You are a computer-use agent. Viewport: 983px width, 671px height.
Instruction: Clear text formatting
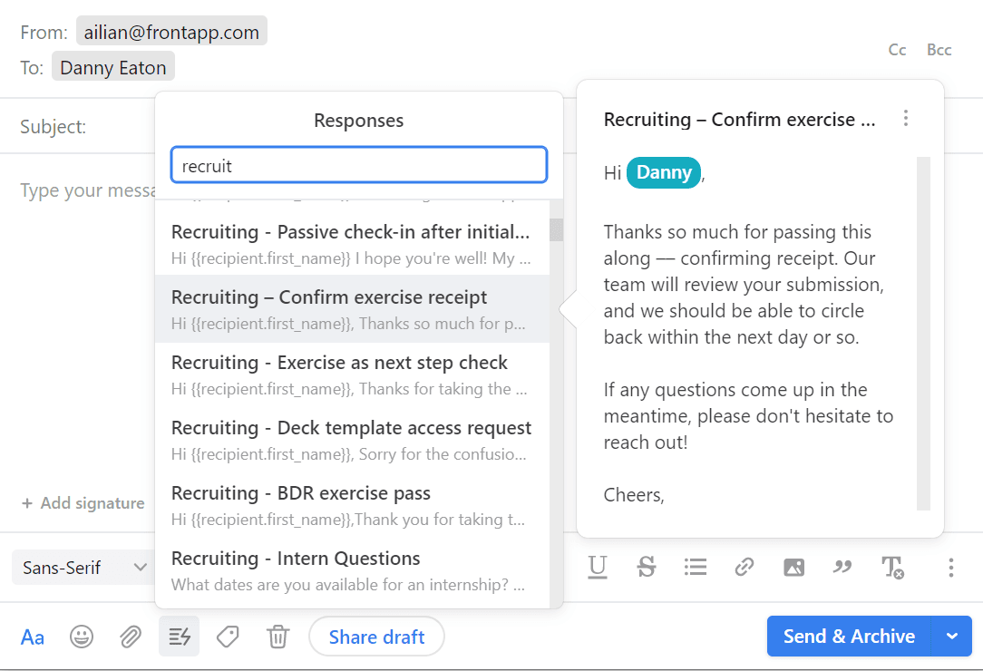[x=892, y=568]
